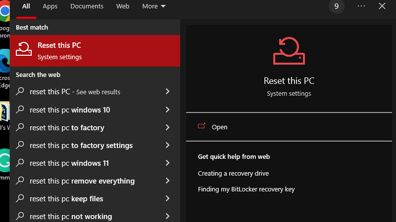Click the search icon beside 'reset this PC - See web results'
396x222 pixels.
(20, 91)
